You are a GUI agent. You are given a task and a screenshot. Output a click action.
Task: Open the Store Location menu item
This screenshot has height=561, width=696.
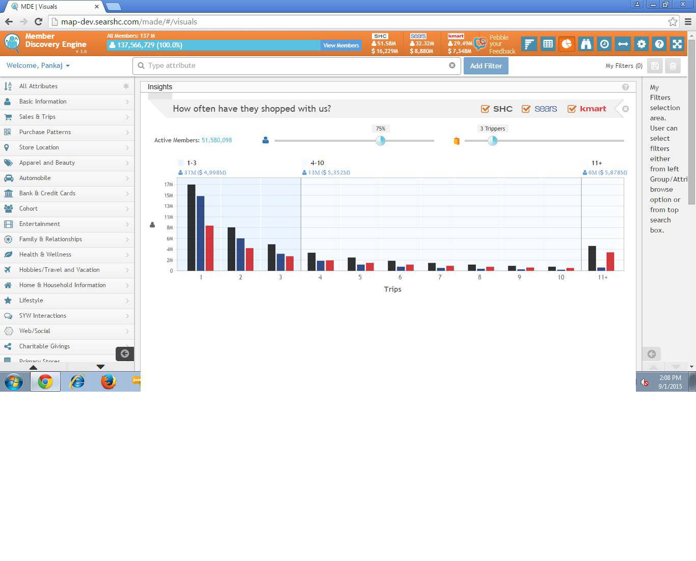39,147
